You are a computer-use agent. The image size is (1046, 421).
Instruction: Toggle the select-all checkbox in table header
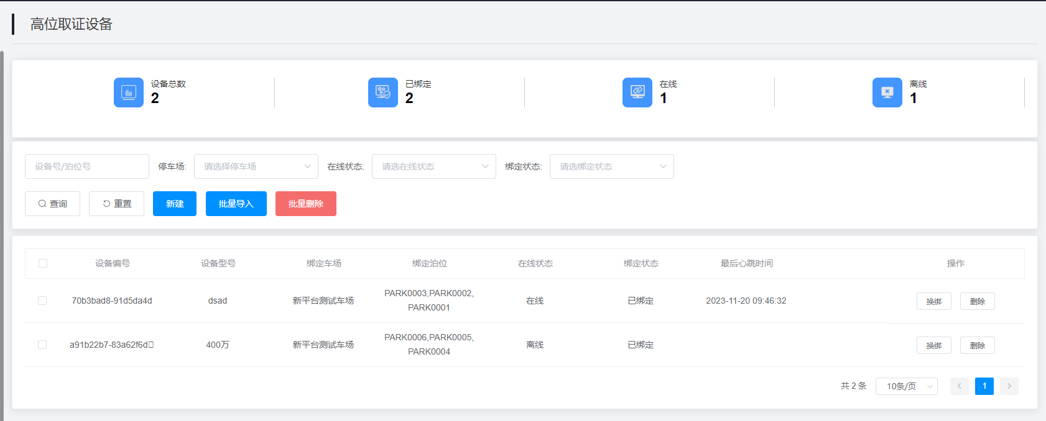pyautogui.click(x=43, y=263)
